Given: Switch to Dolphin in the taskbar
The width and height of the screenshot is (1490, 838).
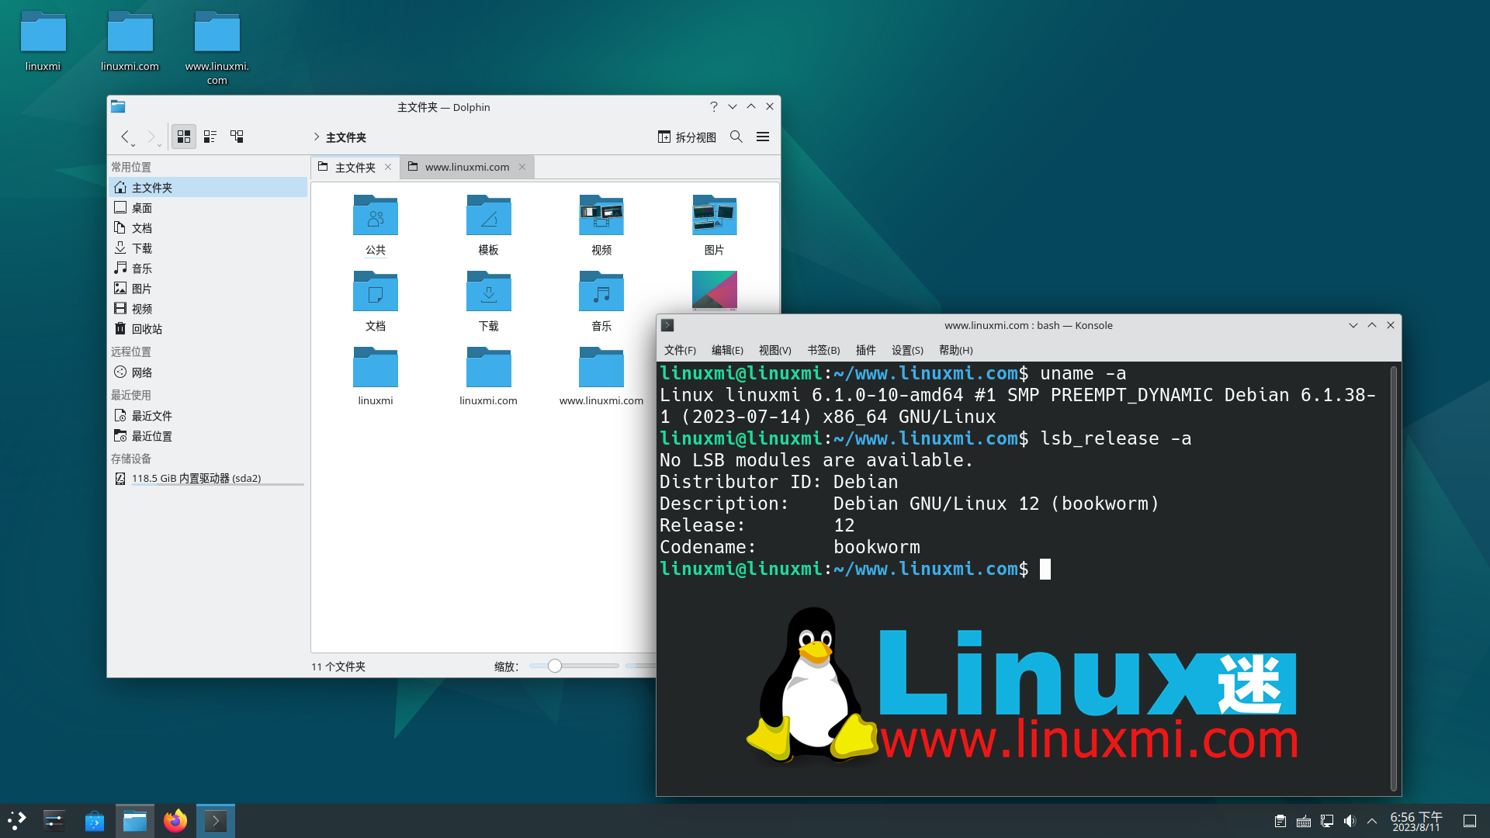Looking at the screenshot, I should click(x=135, y=820).
